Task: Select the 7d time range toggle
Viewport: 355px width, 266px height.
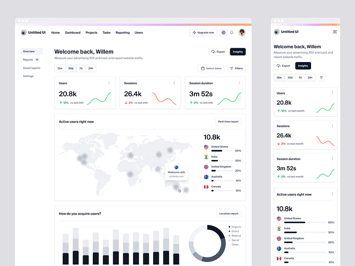Action: [81, 68]
